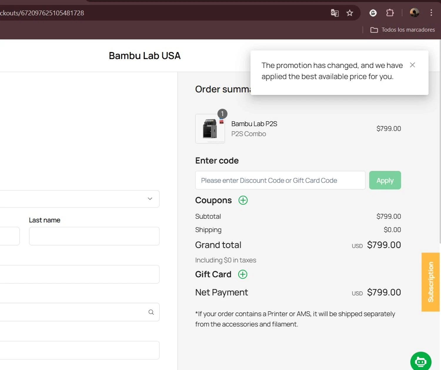Open the Todos los marcadores folder
Screen dimensions: 441x370
click(x=402, y=30)
